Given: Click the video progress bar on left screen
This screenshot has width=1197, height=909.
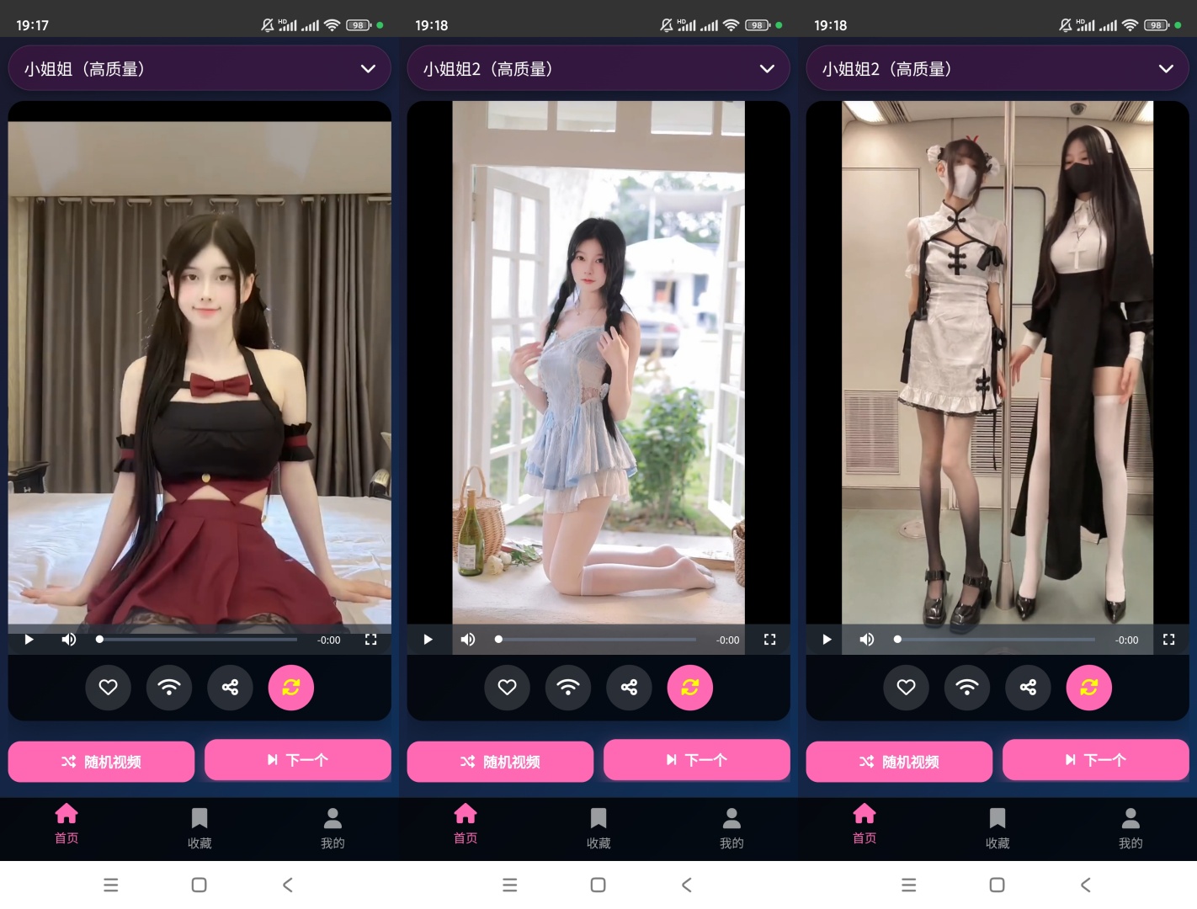Looking at the screenshot, I should pyautogui.click(x=198, y=640).
